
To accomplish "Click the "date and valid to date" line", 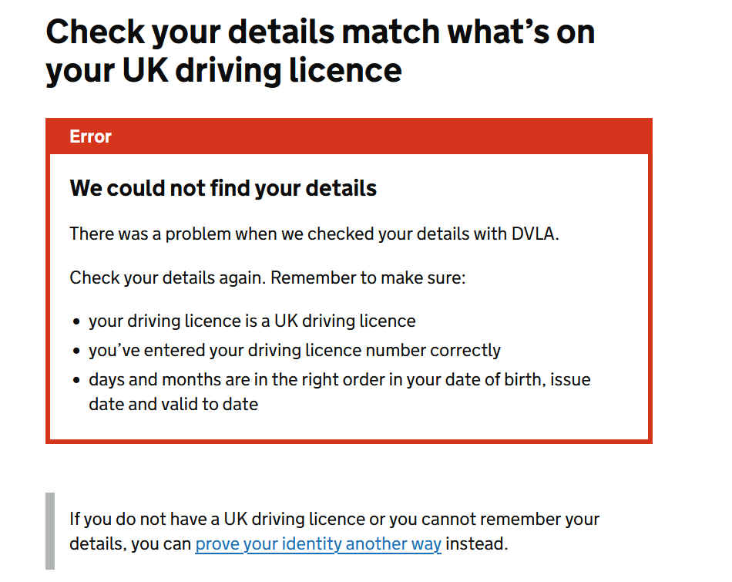I will (173, 404).
